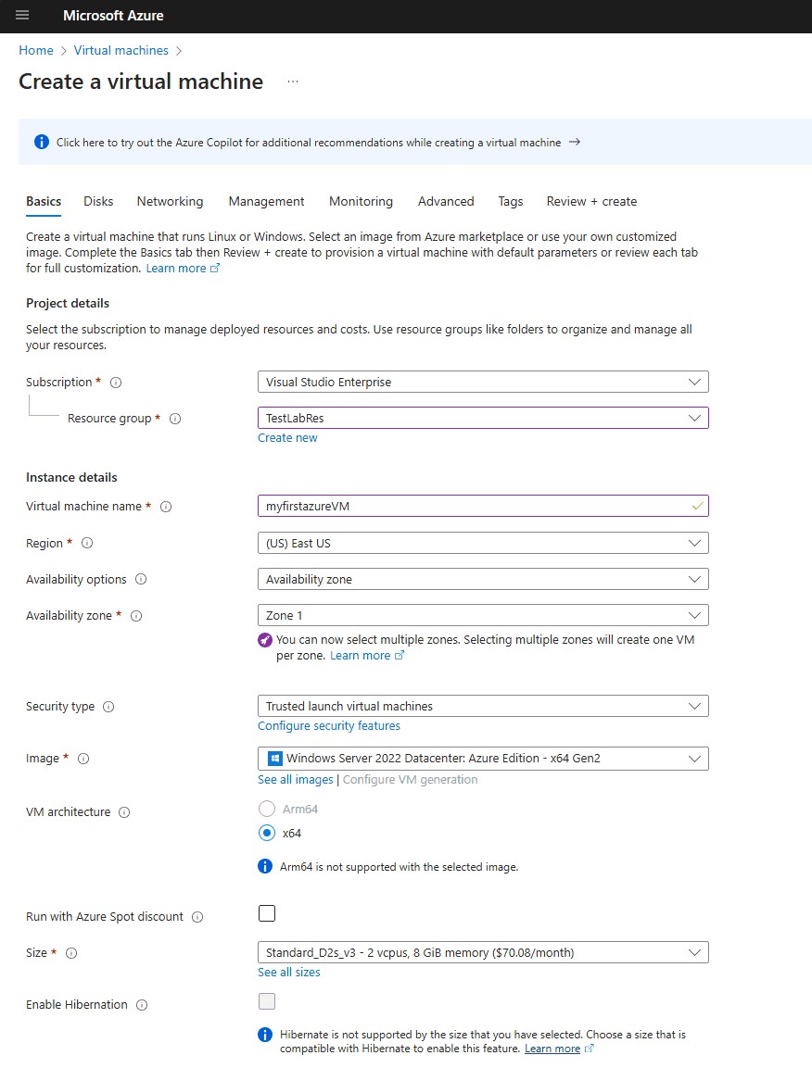The width and height of the screenshot is (812, 1068).
Task: Click Create new resource group link
Action: coord(287,438)
